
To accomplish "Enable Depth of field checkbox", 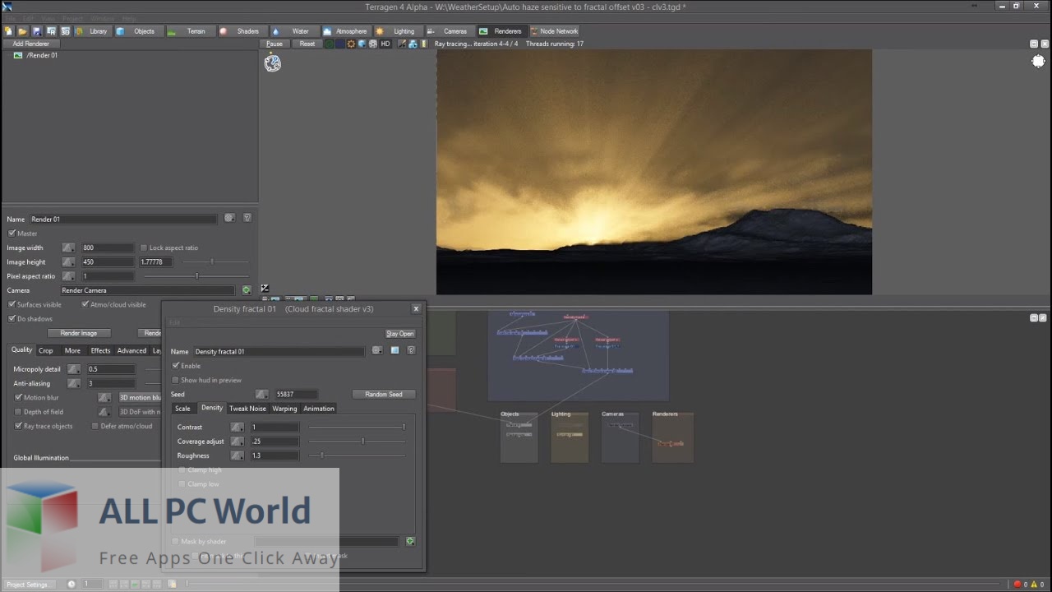I will [18, 412].
